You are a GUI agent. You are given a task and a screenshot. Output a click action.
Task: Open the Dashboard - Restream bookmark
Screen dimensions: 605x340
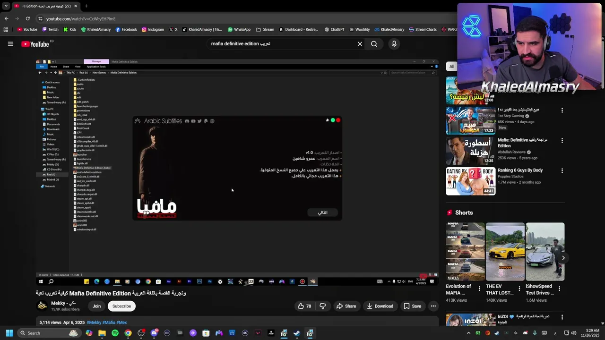coord(298,29)
